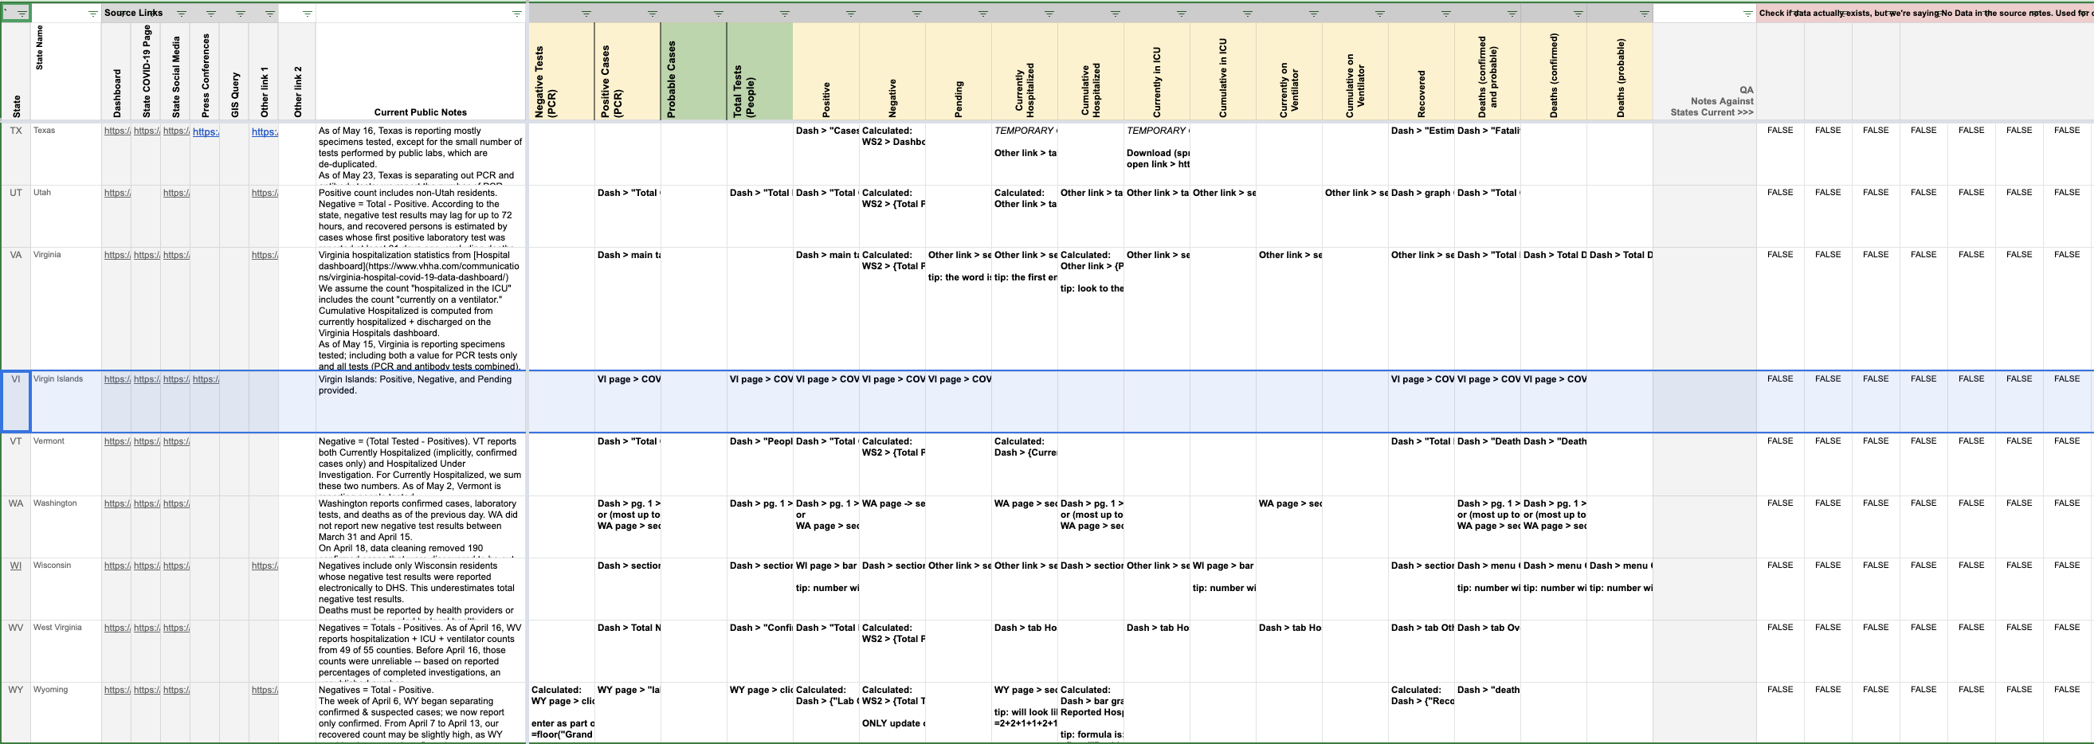This screenshot has height=744, width=2094.
Task: Select the Wyoming state name cell
Action: [x=66, y=712]
